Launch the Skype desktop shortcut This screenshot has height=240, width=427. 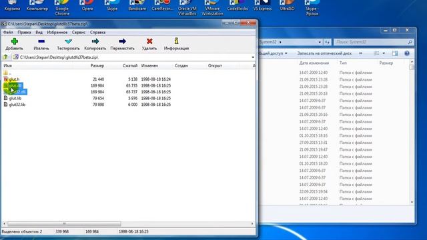tap(112, 5)
